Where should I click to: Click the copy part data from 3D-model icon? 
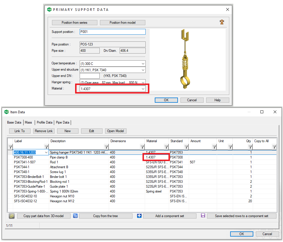coord(12,216)
